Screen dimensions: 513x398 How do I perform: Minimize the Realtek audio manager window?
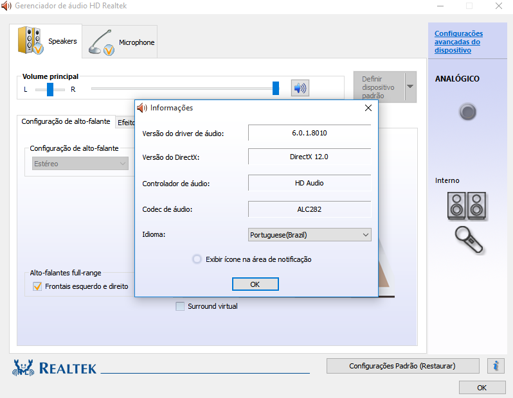point(440,6)
